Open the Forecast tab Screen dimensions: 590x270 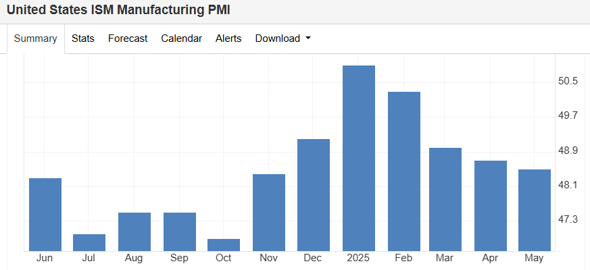[x=128, y=38]
